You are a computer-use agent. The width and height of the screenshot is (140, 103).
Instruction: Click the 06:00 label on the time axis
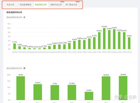[x=44, y=52]
